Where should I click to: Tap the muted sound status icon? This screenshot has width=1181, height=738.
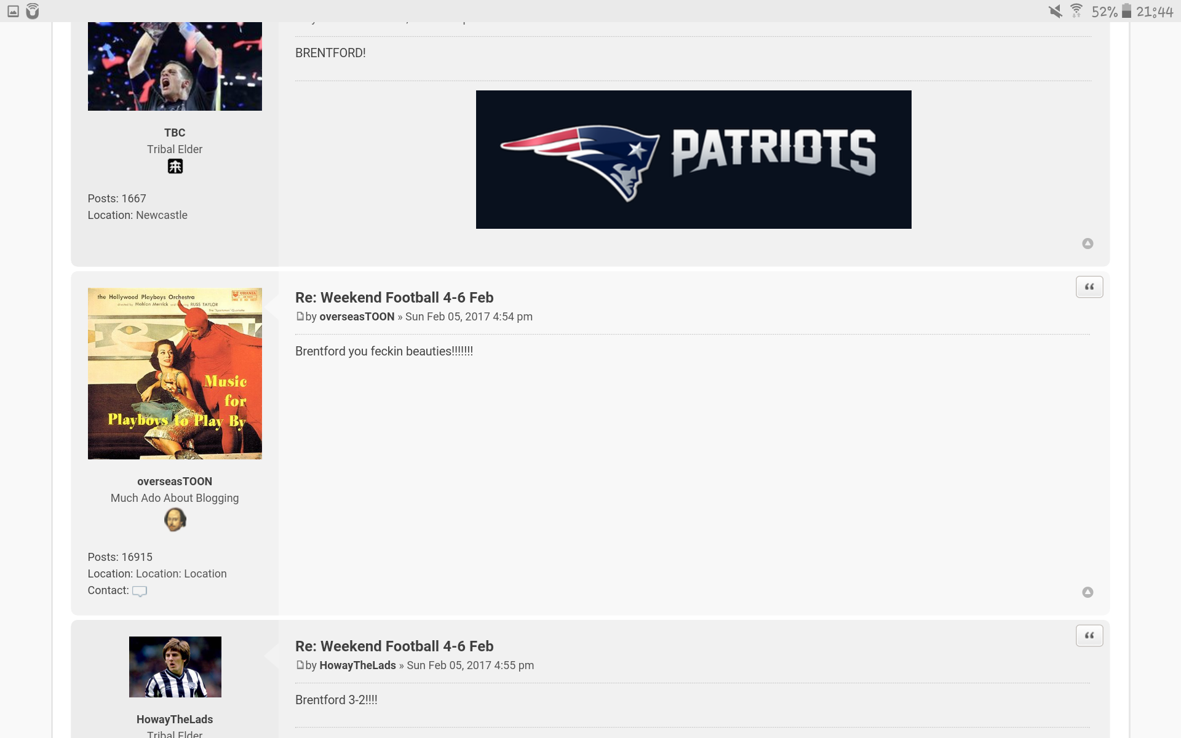pos(1055,11)
